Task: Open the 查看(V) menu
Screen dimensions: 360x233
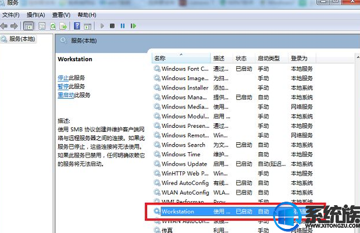Action: point(61,15)
